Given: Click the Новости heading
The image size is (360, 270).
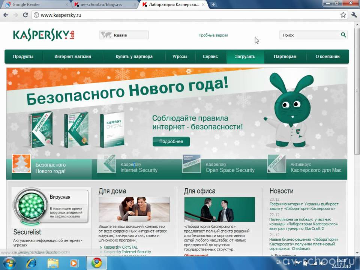Looking at the screenshot, I should click(282, 191).
